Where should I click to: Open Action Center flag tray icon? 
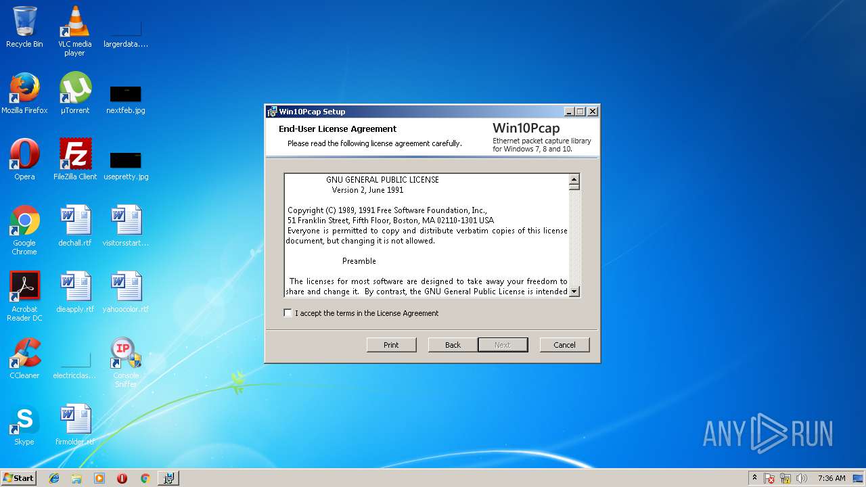[x=769, y=478]
